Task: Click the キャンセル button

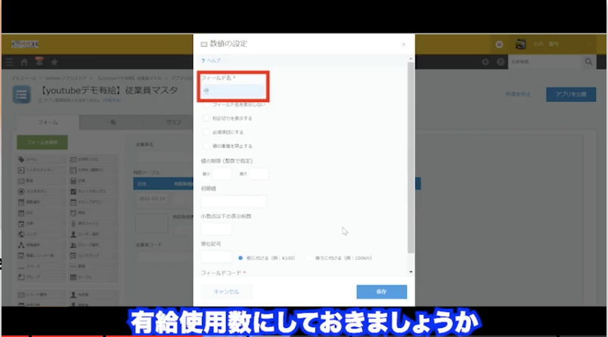Action: (x=227, y=292)
